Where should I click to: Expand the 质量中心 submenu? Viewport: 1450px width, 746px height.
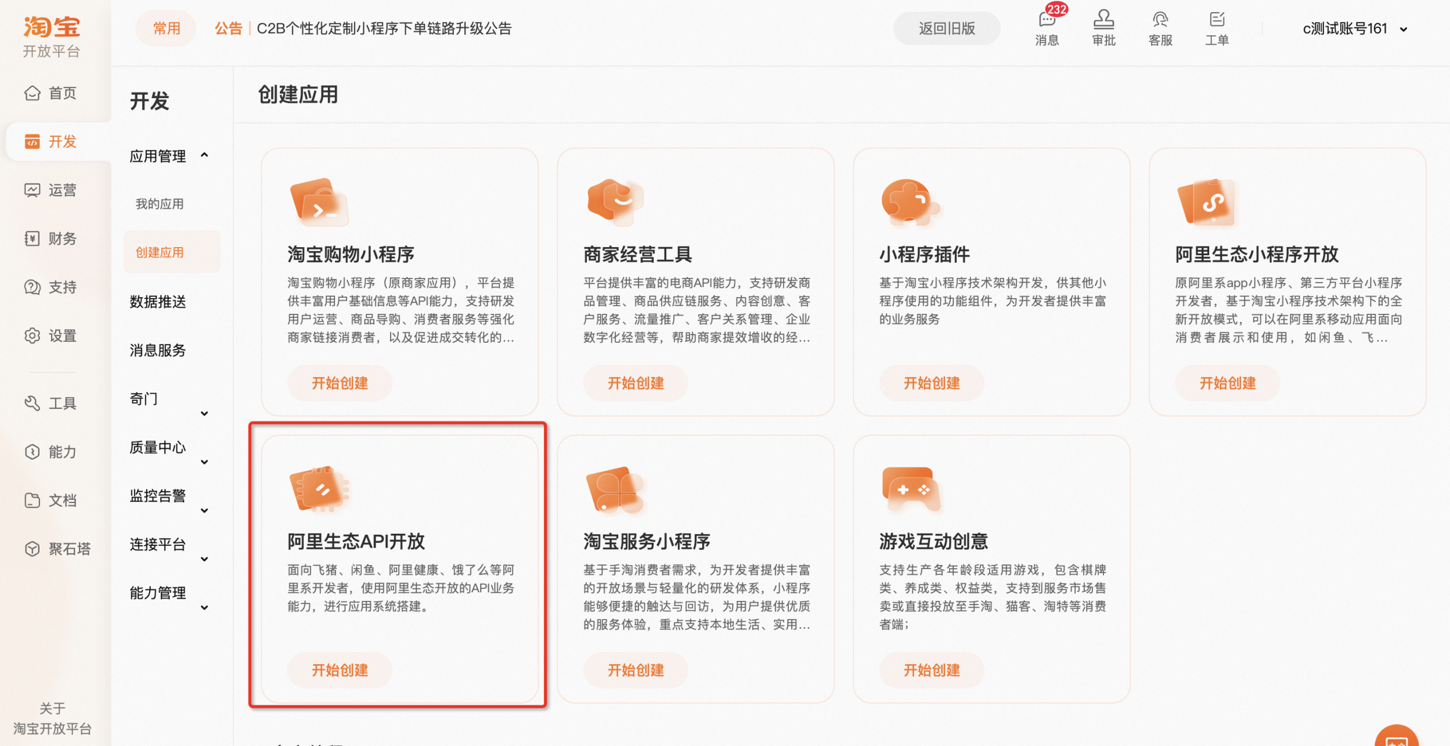coord(204,462)
